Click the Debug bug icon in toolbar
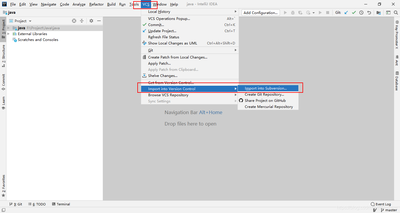The image size is (400, 213). (x=293, y=13)
